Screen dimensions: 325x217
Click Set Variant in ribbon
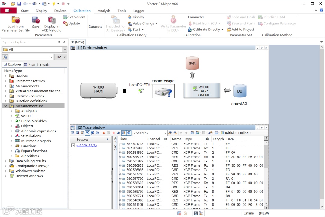74,17
